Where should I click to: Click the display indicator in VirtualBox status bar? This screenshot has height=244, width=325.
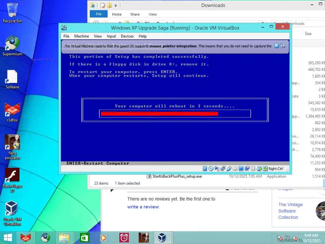[241, 169]
